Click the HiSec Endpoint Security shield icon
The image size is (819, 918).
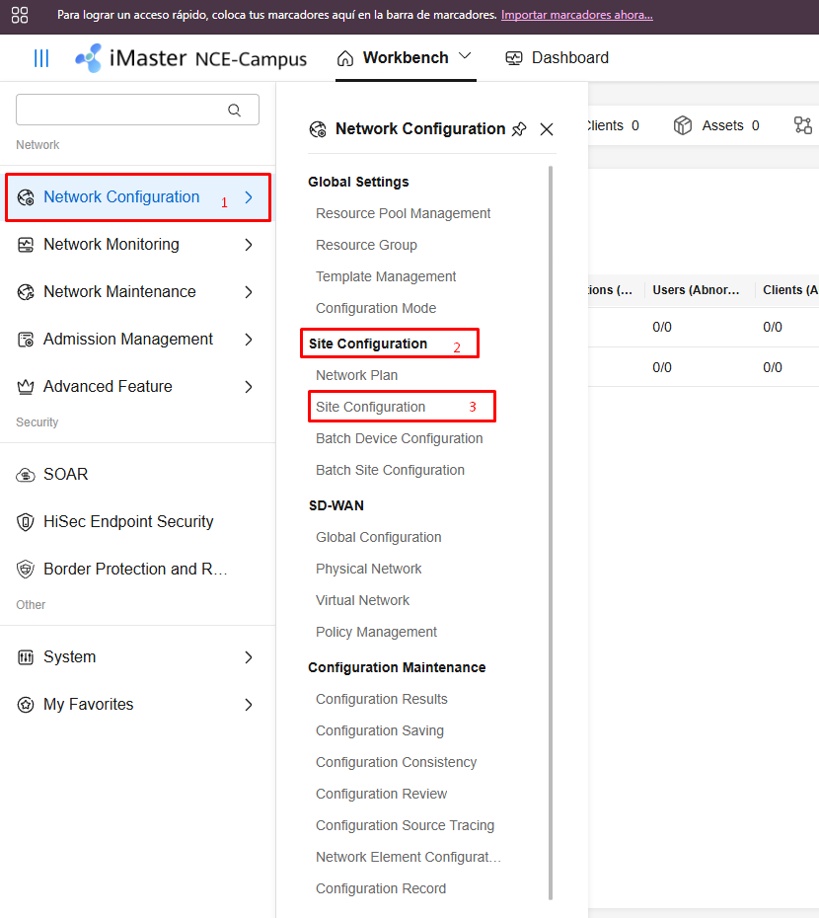click(26, 521)
